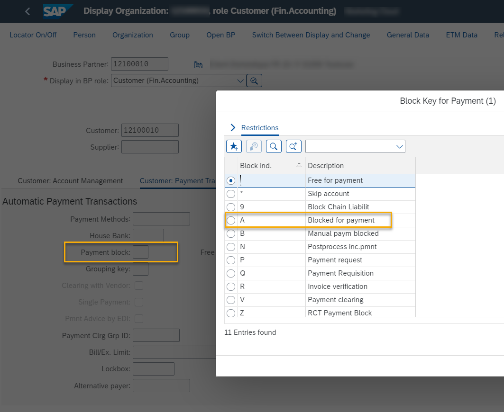The width and height of the screenshot is (504, 412).
Task: Click the SAP logo
Action: coord(57,11)
